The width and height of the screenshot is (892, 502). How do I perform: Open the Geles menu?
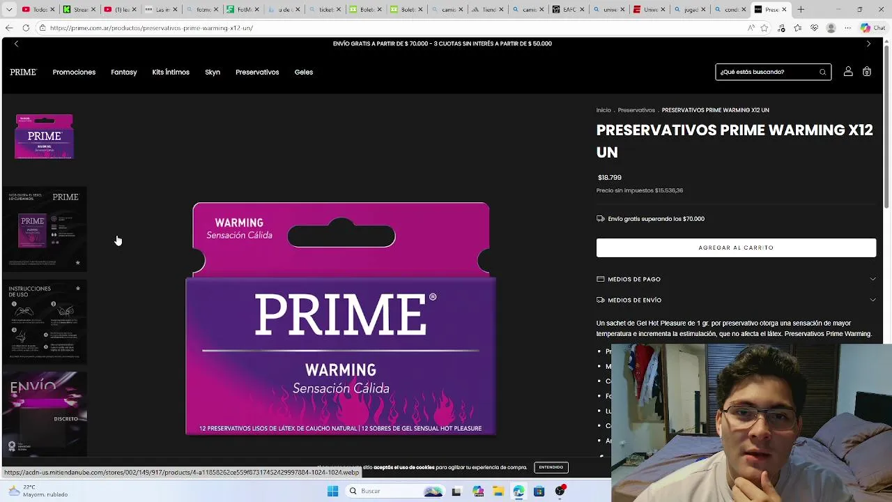pyautogui.click(x=304, y=72)
